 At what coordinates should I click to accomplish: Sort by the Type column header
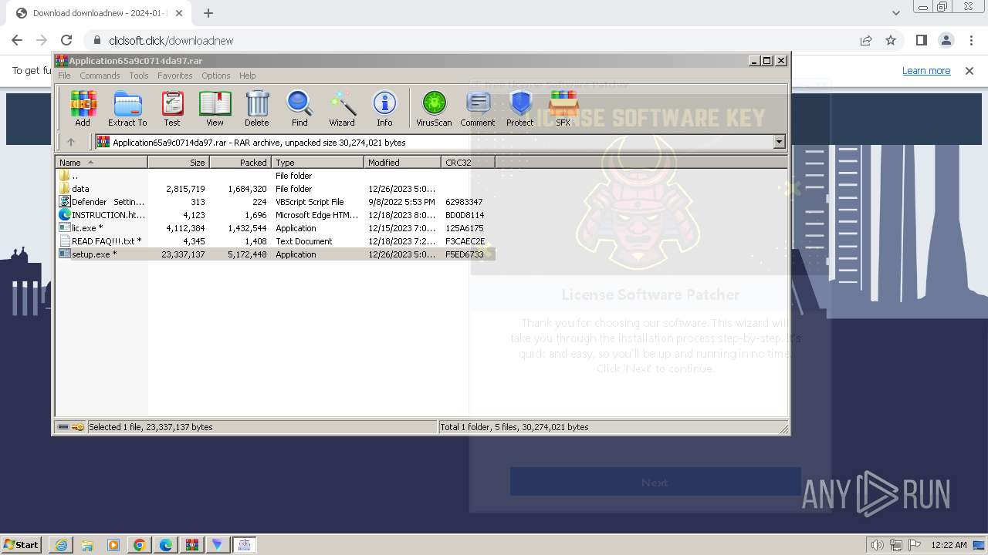click(x=317, y=163)
